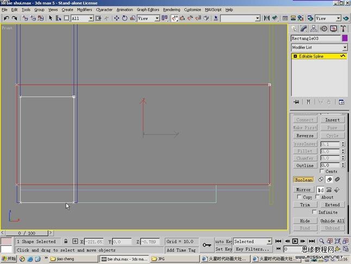This screenshot has width=351, height=264.
Task: Select Boolean Subtraction mode icon
Action: pos(329,180)
